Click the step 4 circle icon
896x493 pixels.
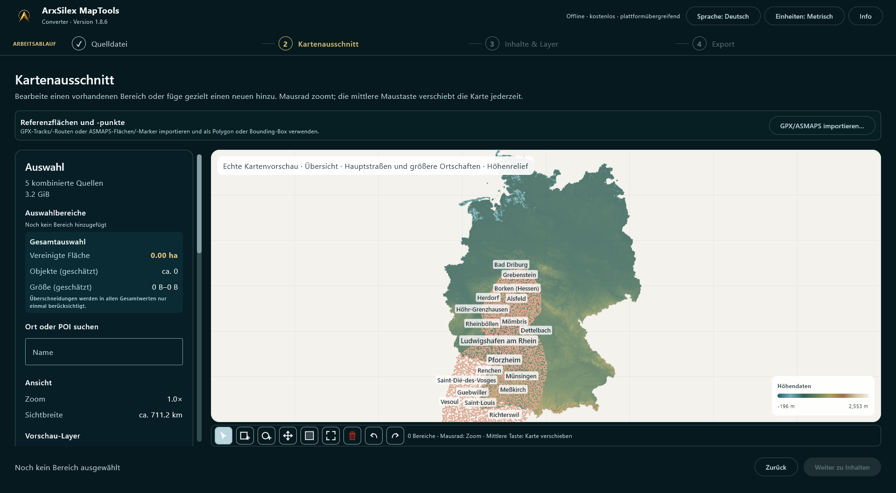(699, 44)
